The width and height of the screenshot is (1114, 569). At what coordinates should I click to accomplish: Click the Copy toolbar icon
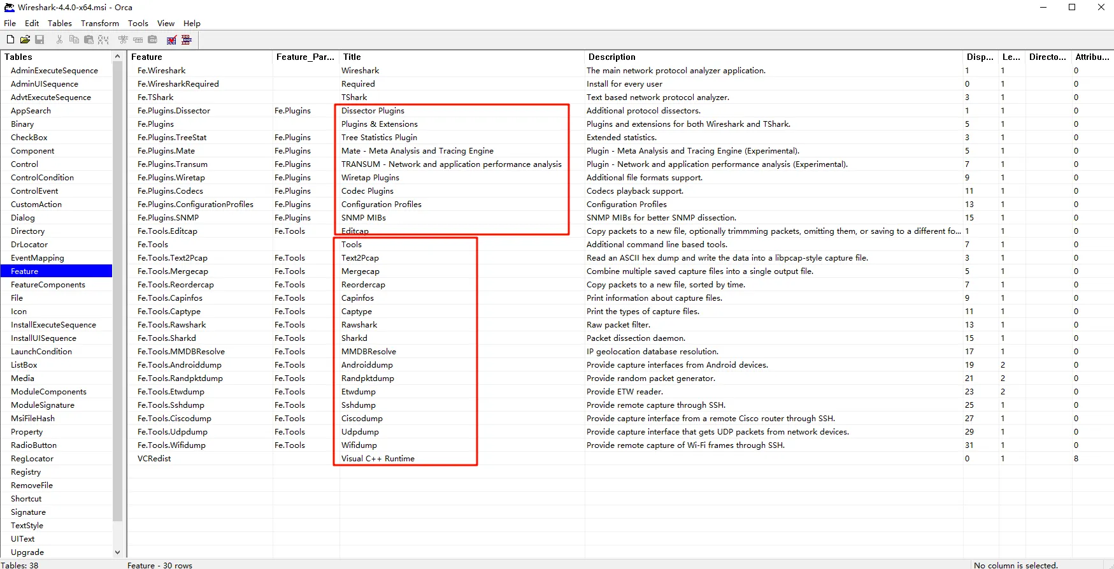pyautogui.click(x=74, y=40)
